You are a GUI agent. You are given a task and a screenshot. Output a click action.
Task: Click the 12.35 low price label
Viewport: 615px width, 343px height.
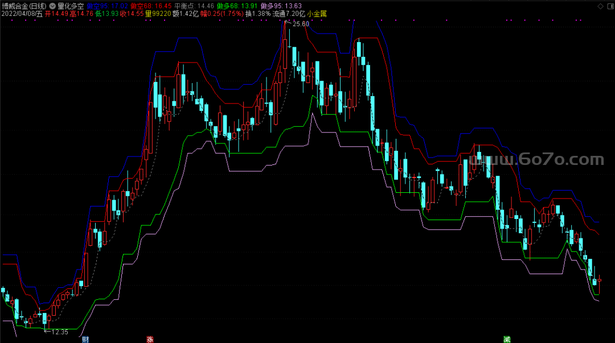tap(59, 332)
